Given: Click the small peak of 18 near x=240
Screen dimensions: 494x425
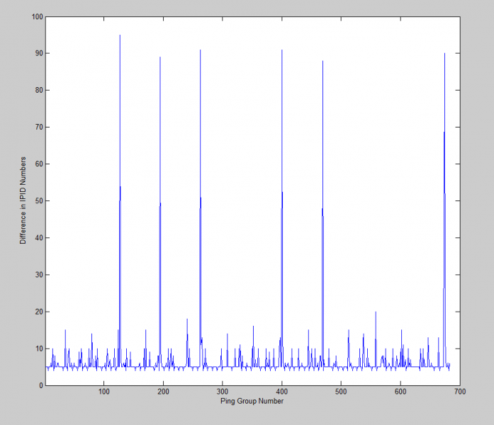Looking at the screenshot, I should (187, 319).
